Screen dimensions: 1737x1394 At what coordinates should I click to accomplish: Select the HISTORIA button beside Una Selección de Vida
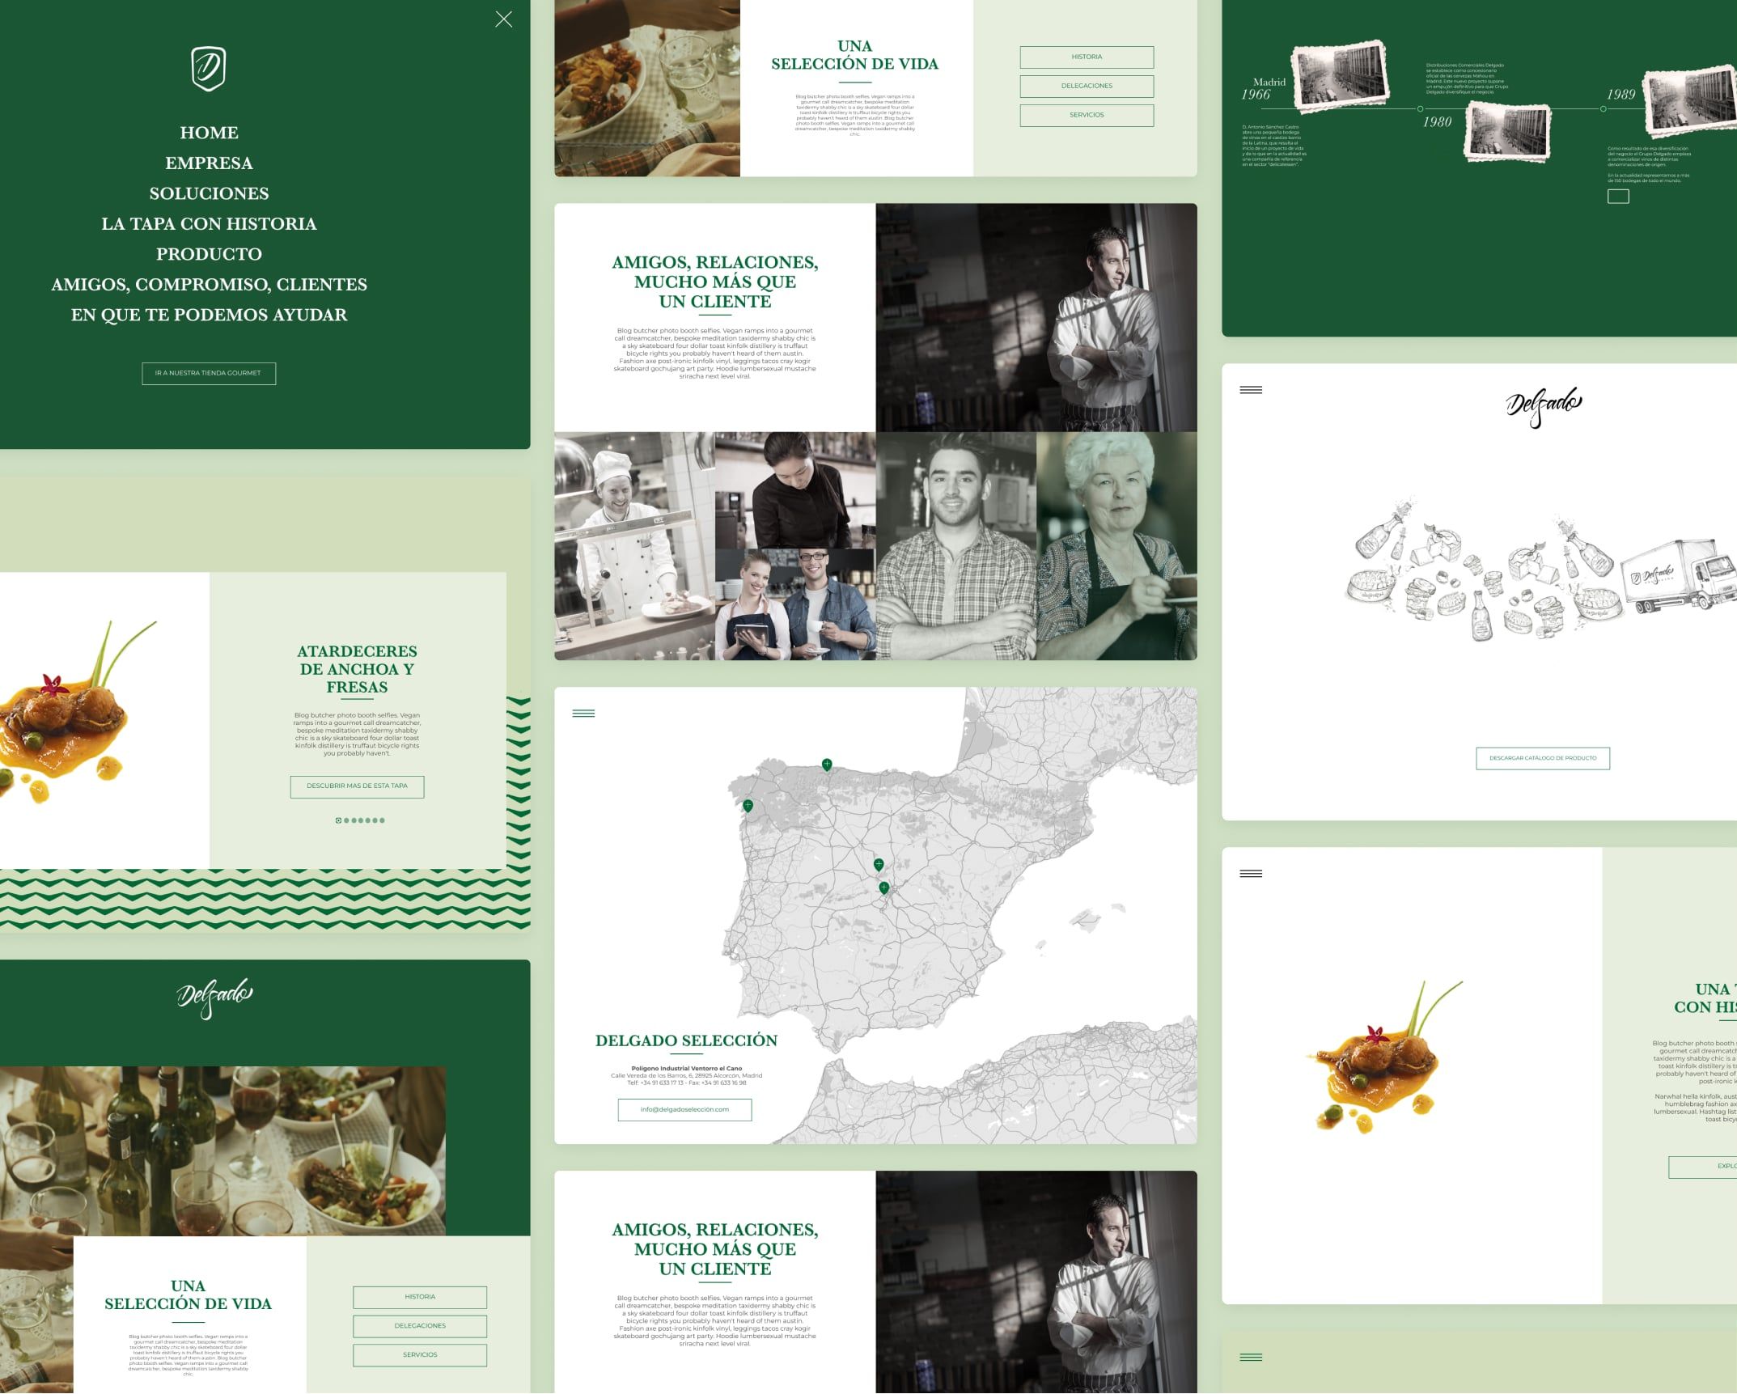point(1087,57)
